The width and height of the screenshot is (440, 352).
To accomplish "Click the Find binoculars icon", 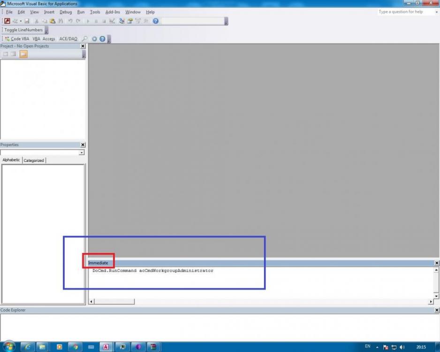I will (x=61, y=21).
